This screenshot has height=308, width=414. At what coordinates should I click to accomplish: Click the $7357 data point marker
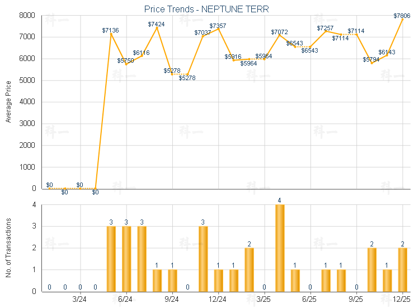(219, 29)
